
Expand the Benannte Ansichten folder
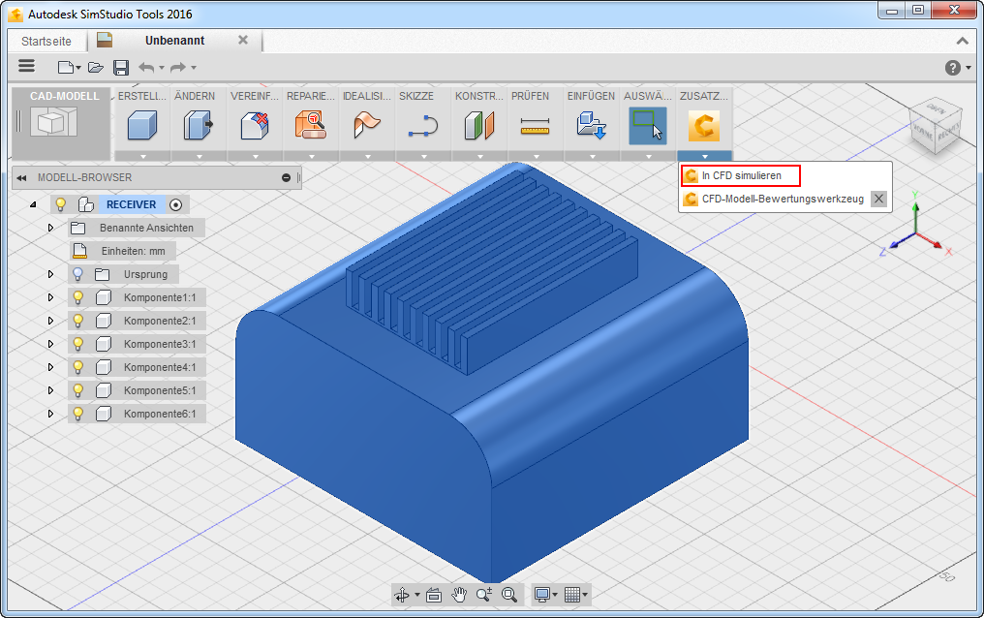tap(50, 228)
